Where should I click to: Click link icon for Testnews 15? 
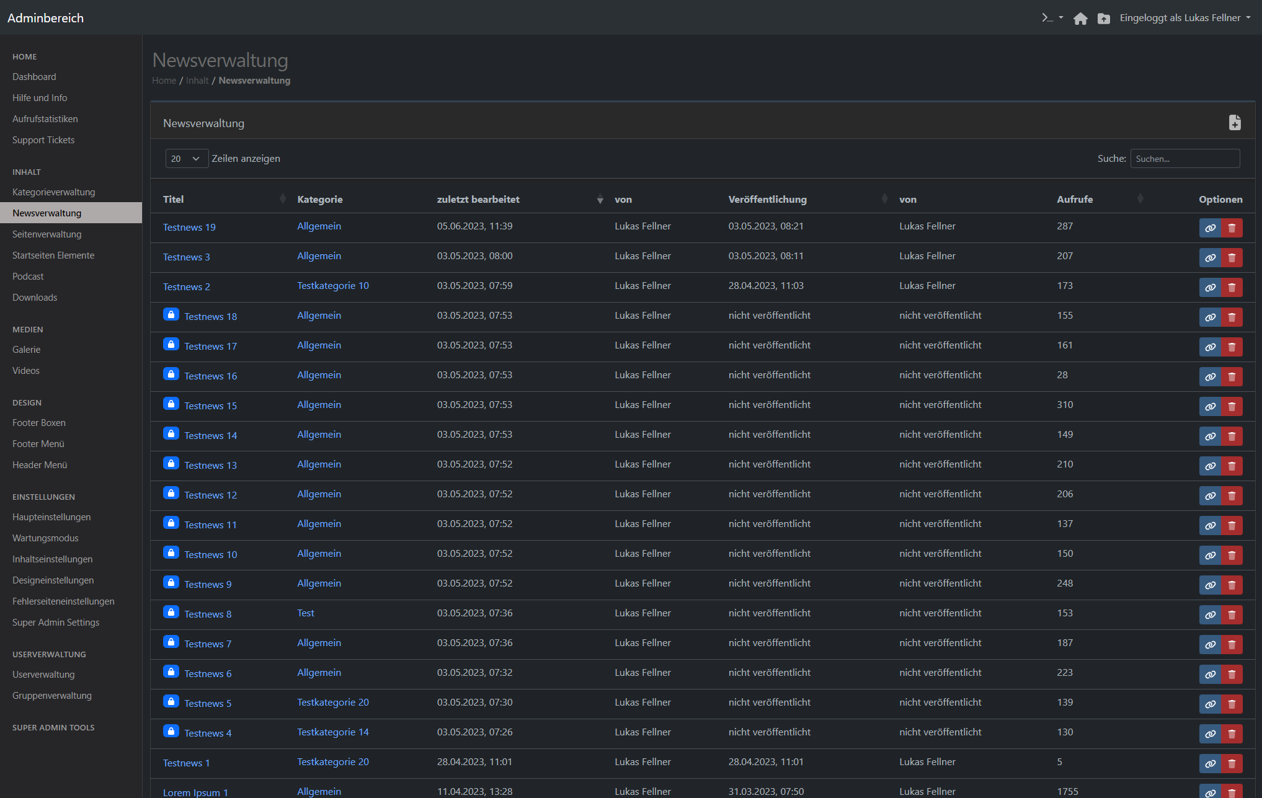pyautogui.click(x=1210, y=407)
